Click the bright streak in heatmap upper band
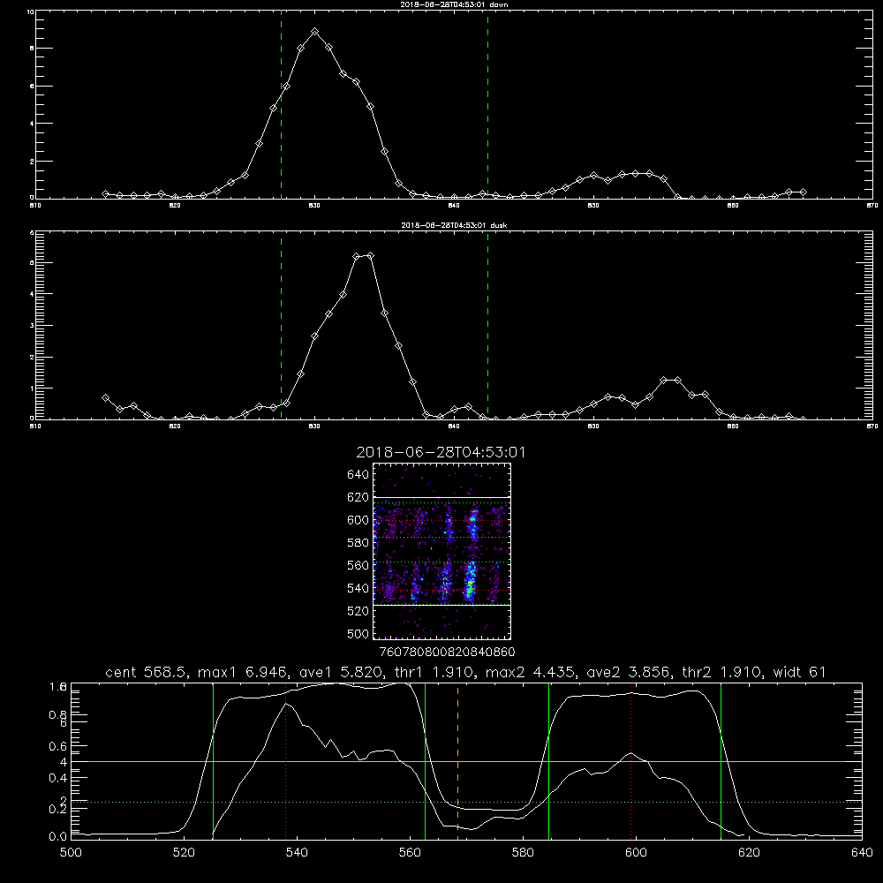This screenshot has height=883, width=883. pyautogui.click(x=473, y=523)
